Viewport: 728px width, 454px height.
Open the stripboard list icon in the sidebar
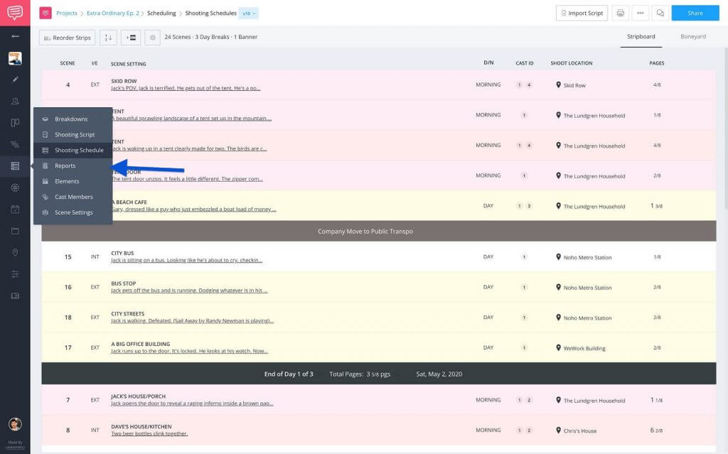pyautogui.click(x=15, y=166)
